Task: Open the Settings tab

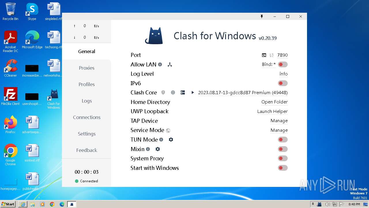Action: click(x=86, y=134)
